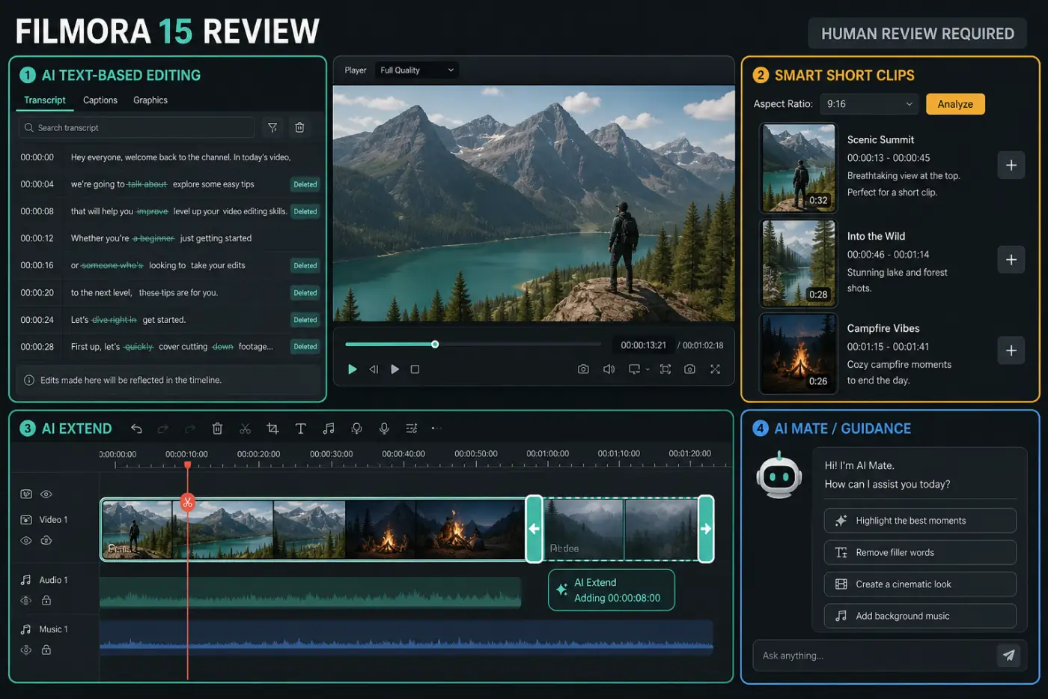
Task: Click the transcript filter funnel icon
Action: [x=272, y=127]
